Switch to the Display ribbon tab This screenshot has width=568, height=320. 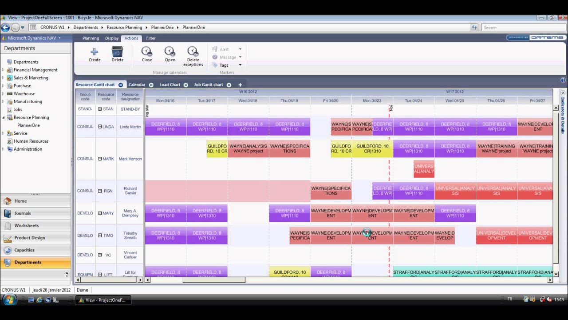(x=112, y=38)
